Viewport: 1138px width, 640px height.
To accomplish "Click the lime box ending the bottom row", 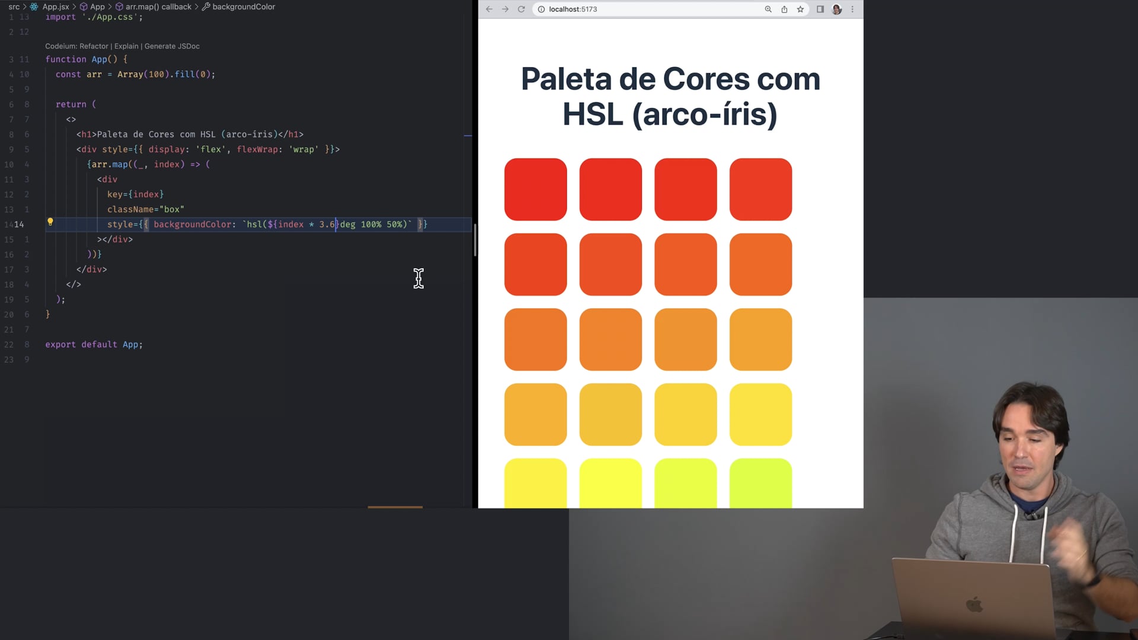I will tap(761, 483).
